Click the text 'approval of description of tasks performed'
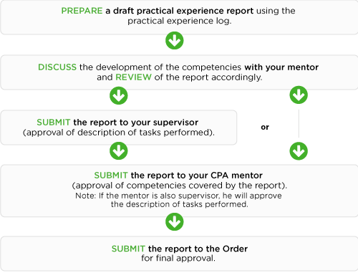Screen dimensions: 358x278 (x=119, y=133)
